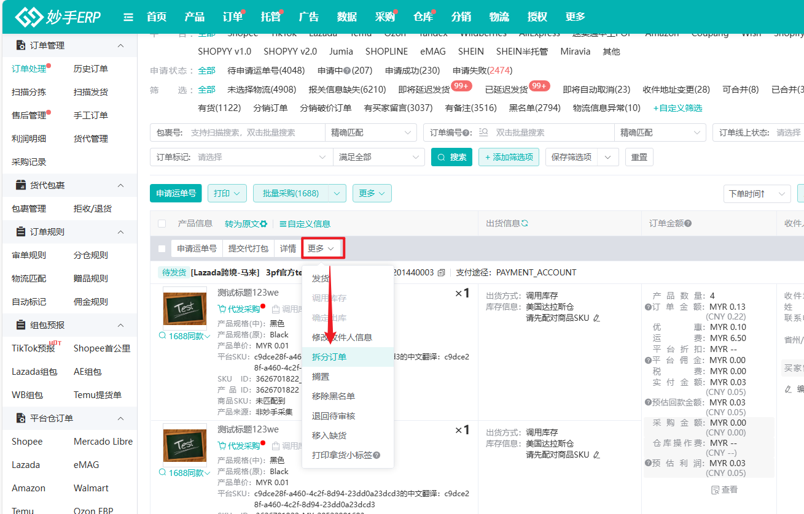The width and height of the screenshot is (804, 514).
Task: Toggle the 更多 dropdown next to 详情
Action: coord(321,248)
